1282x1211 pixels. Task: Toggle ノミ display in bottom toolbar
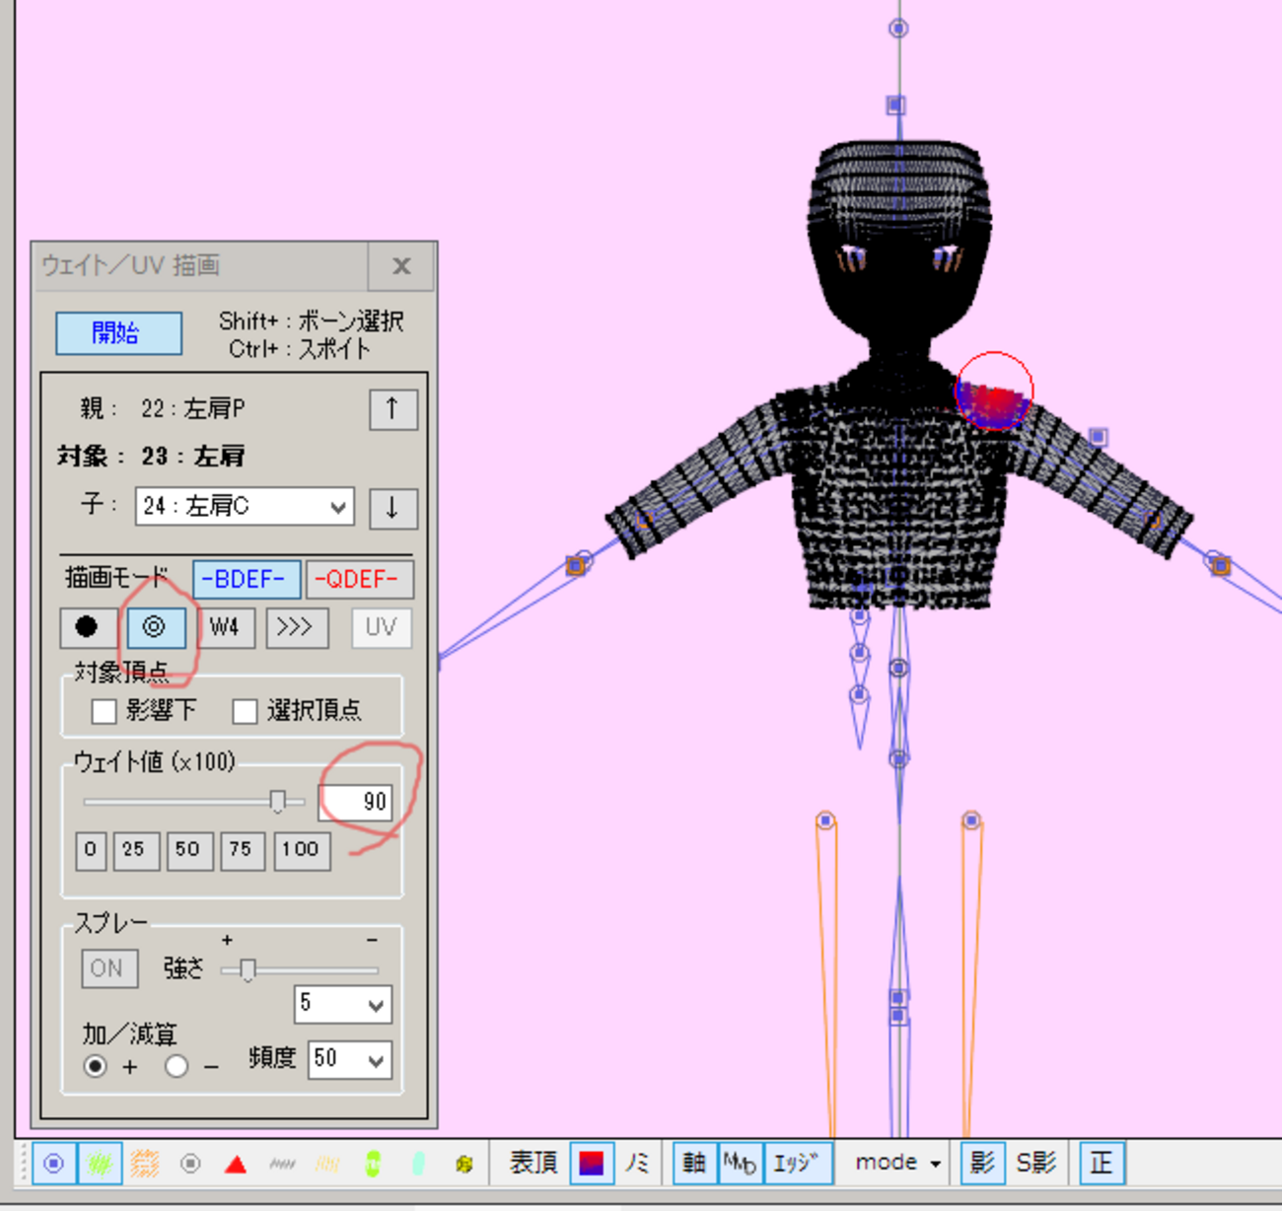point(637,1164)
